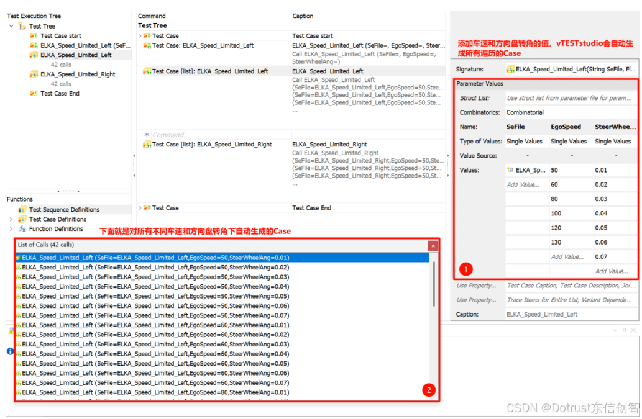Screen dimensions: 642x419
Task: Click icon of Test Case [list]: ELKA_Speed_Limited_Right
Action: click(x=147, y=145)
